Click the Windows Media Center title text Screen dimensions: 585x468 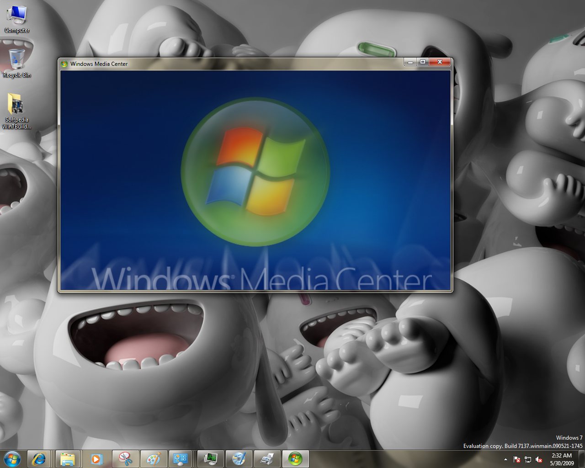(99, 64)
